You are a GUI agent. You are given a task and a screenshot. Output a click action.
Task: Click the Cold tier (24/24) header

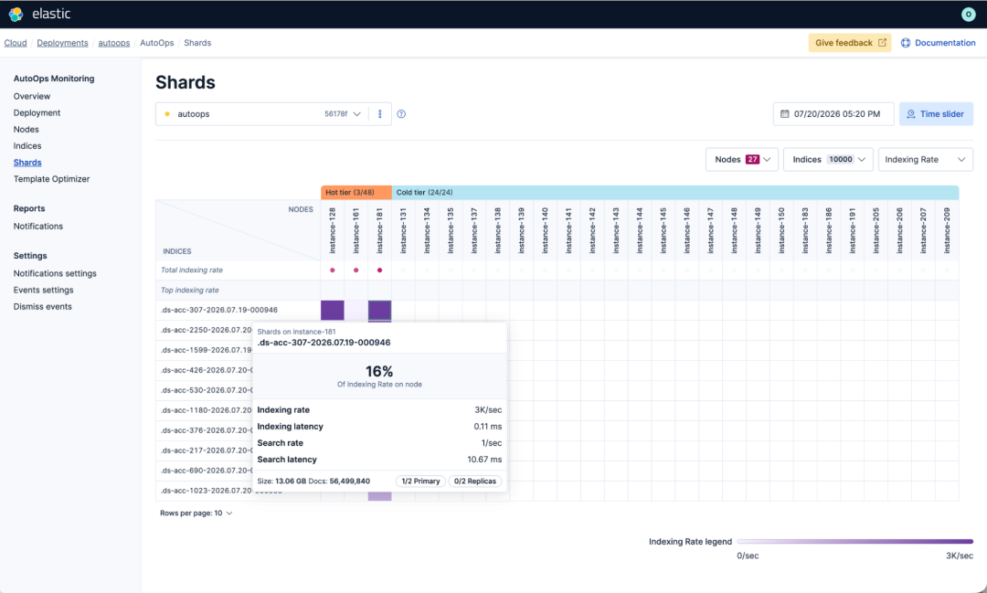coord(675,192)
